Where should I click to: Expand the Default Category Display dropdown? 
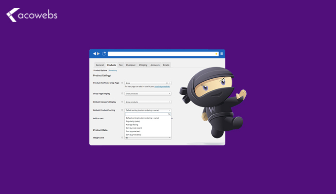coord(148,102)
